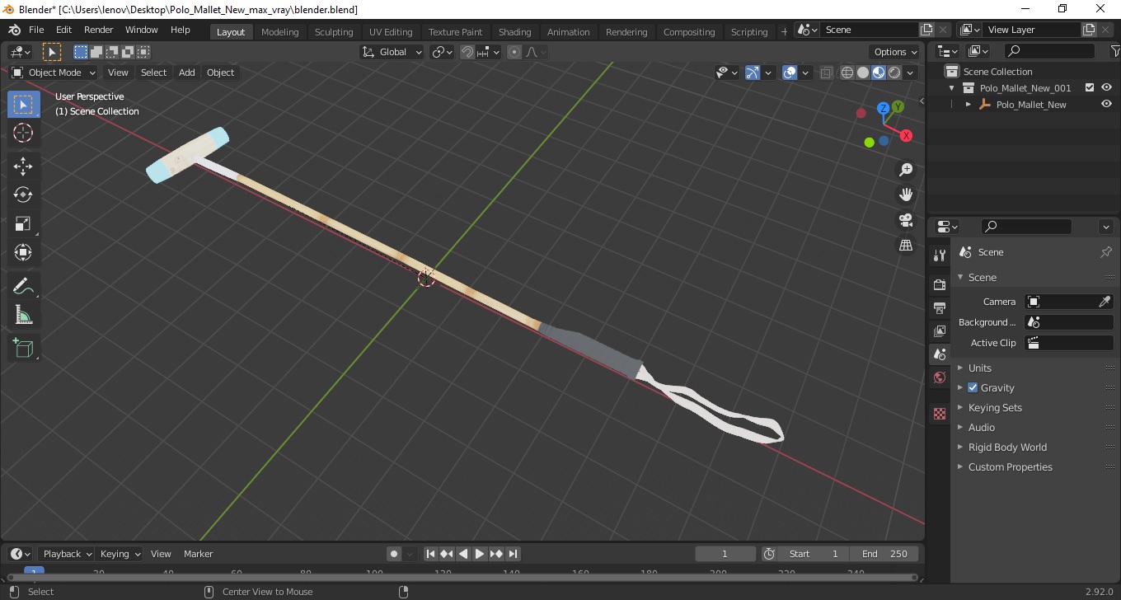
Task: Open the File menu
Action: (x=36, y=30)
